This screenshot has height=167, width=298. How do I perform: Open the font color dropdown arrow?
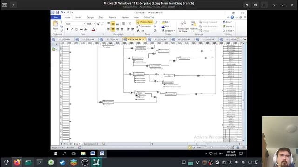click(x=96, y=29)
